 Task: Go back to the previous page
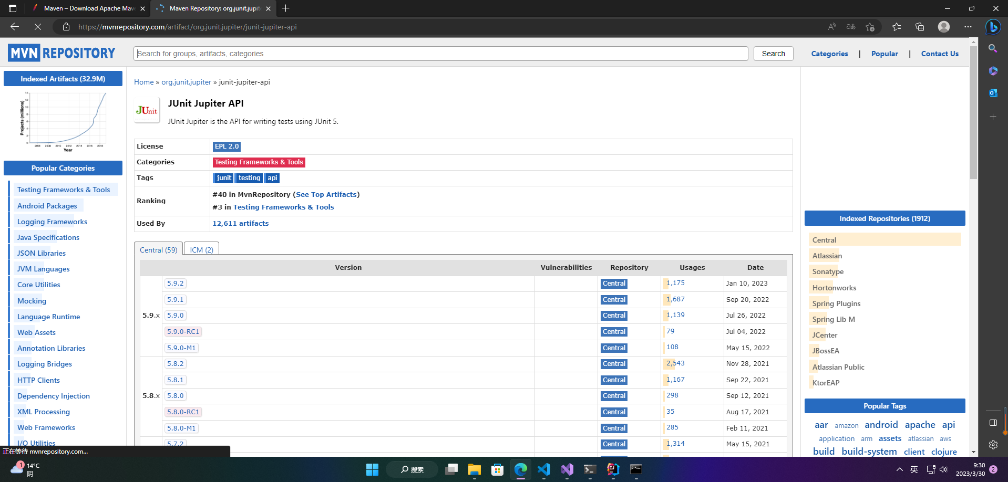15,27
